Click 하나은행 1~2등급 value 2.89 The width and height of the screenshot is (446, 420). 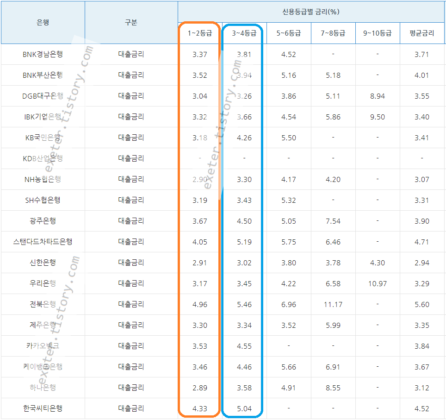pos(200,388)
